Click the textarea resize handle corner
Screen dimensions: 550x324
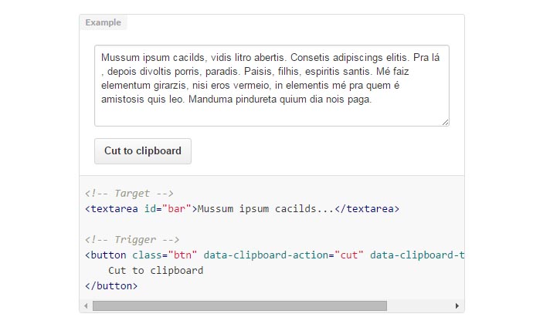[445, 122]
